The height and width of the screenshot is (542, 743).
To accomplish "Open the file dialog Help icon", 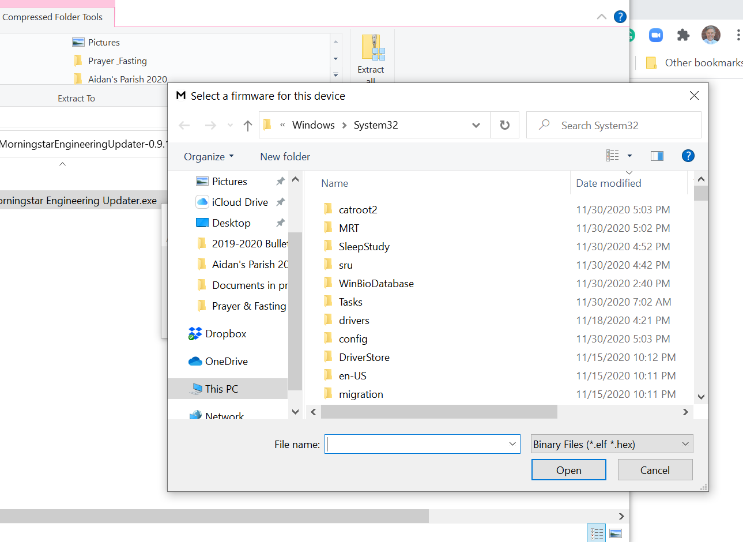I will click(x=688, y=156).
